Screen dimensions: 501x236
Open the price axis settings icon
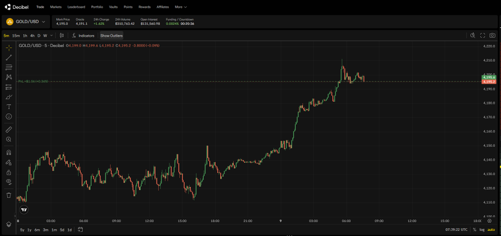489,220
